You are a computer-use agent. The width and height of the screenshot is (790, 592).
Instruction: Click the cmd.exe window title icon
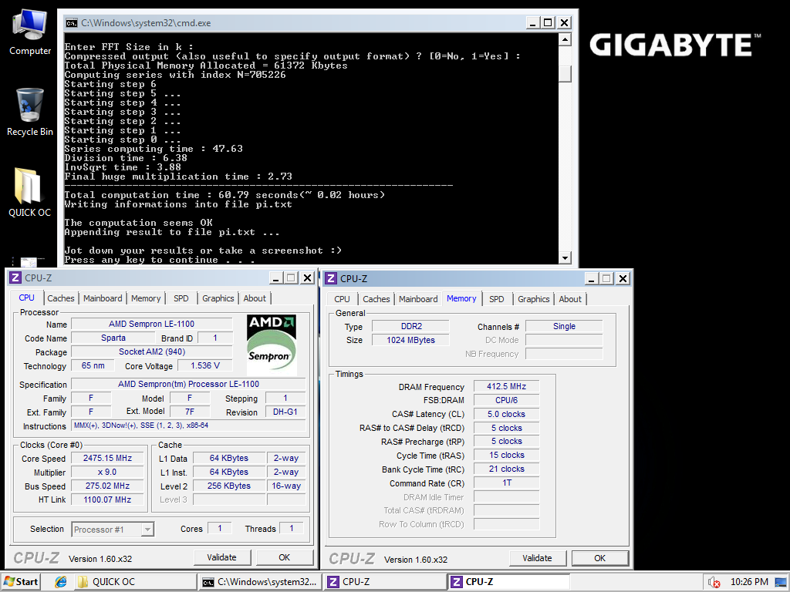[x=72, y=22]
